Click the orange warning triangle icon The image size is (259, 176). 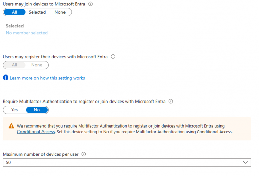pyautogui.click(x=11, y=126)
